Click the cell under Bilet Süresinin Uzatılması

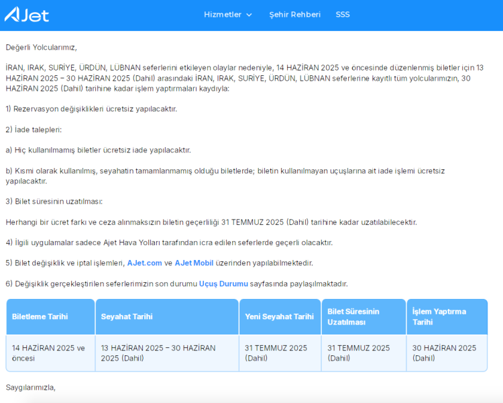point(358,353)
